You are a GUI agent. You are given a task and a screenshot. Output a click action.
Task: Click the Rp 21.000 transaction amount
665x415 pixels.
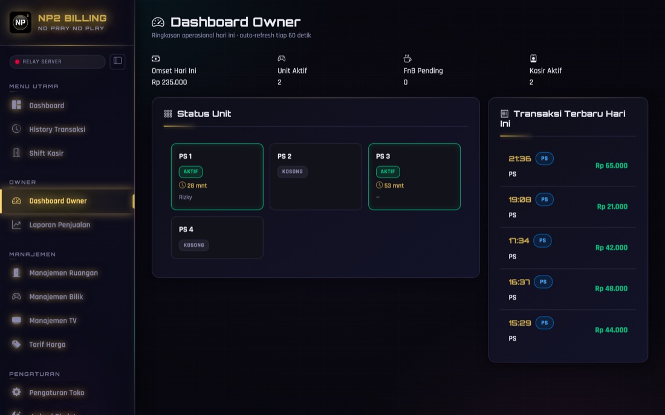[x=612, y=207]
